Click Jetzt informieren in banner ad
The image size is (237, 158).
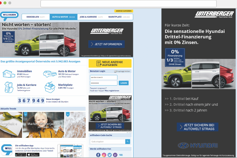coord(107,44)
